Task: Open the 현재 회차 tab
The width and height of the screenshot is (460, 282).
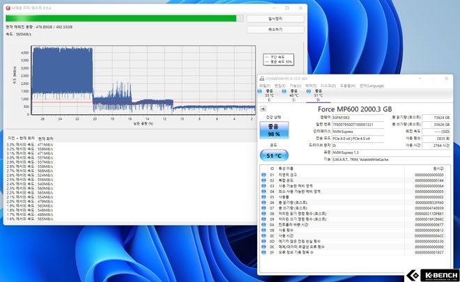Action: coord(46,139)
